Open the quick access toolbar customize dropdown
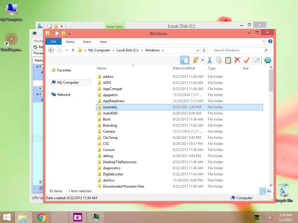 point(69,34)
